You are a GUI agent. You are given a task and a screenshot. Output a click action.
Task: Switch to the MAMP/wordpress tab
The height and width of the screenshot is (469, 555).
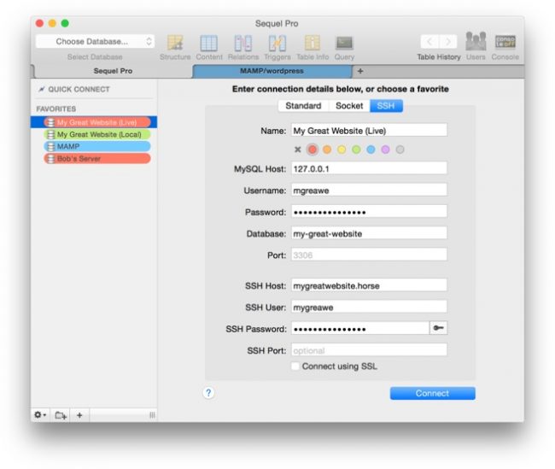(272, 71)
